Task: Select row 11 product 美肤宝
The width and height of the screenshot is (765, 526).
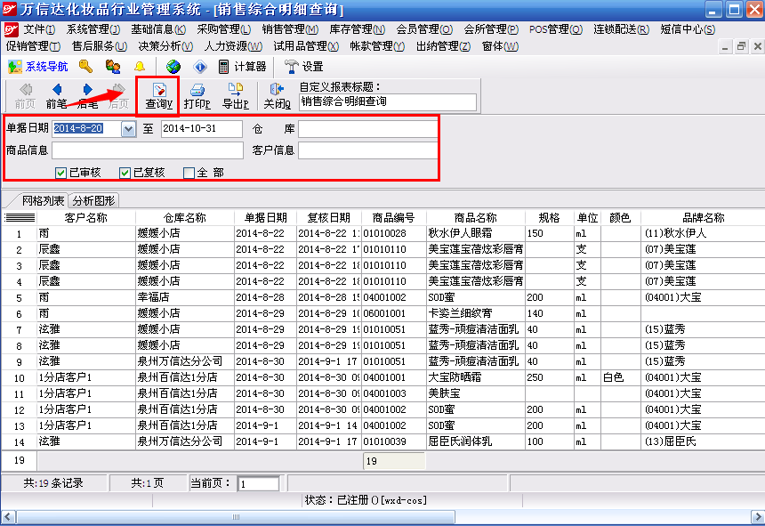Action: point(476,393)
